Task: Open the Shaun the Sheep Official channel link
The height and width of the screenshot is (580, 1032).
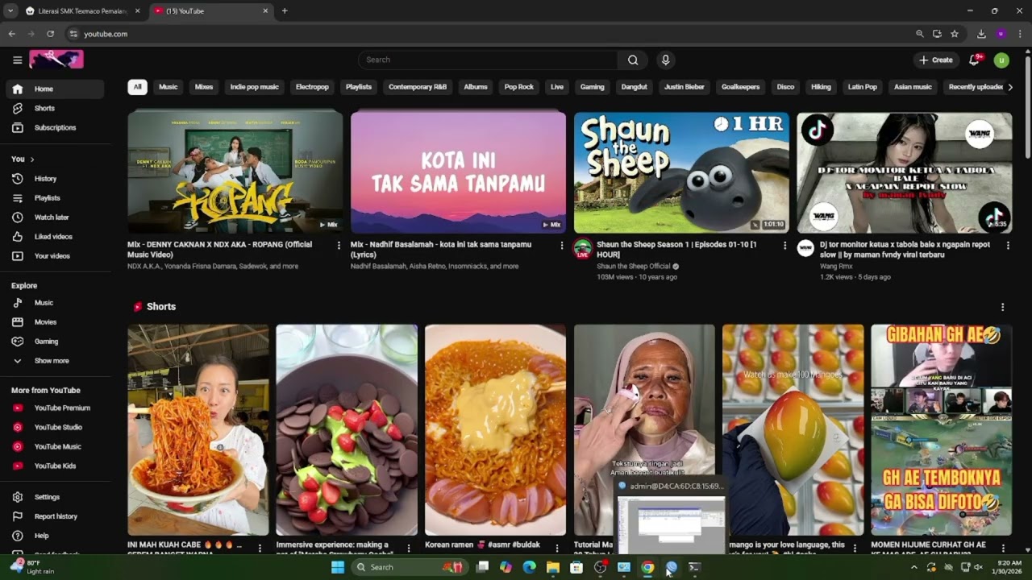Action: coord(634,267)
